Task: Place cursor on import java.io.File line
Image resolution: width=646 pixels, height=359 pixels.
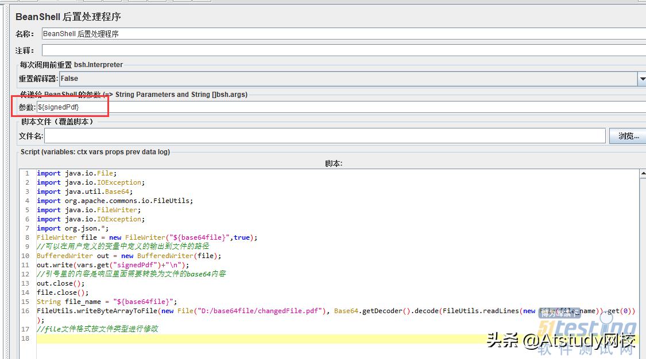Action: tap(76, 173)
